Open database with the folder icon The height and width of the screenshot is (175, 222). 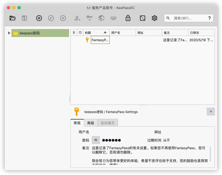(12, 18)
